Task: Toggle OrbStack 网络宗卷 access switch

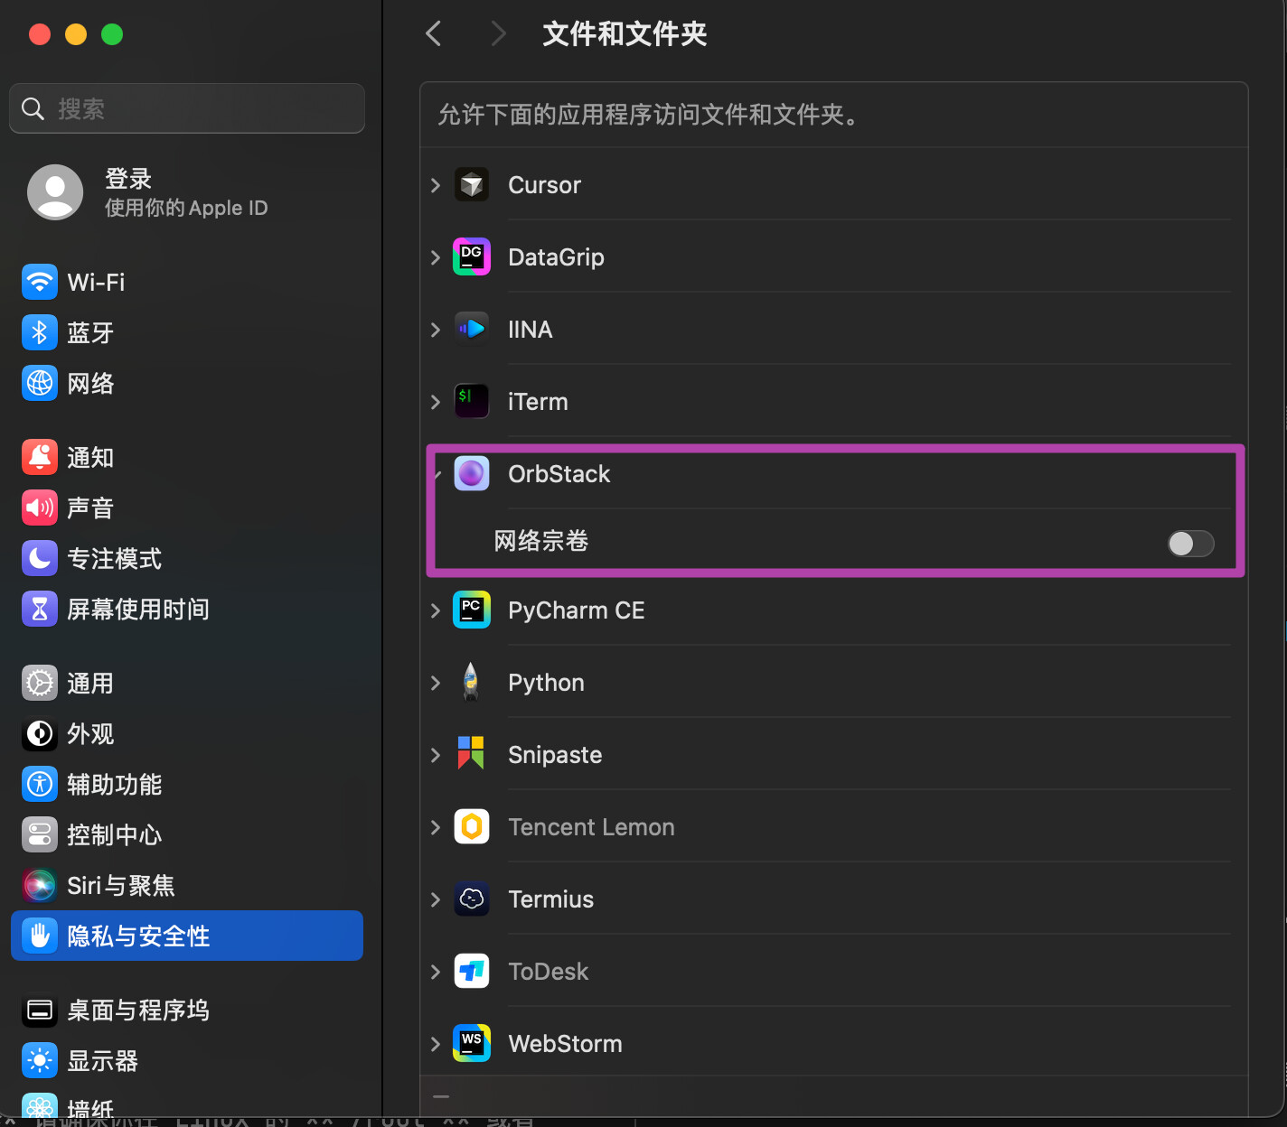Action: click(1190, 543)
